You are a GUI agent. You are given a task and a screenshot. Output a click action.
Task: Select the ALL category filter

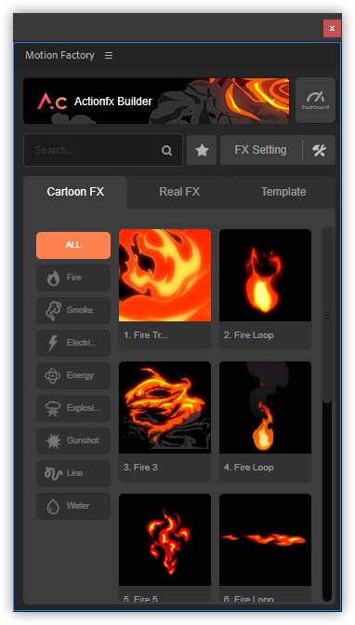[73, 245]
